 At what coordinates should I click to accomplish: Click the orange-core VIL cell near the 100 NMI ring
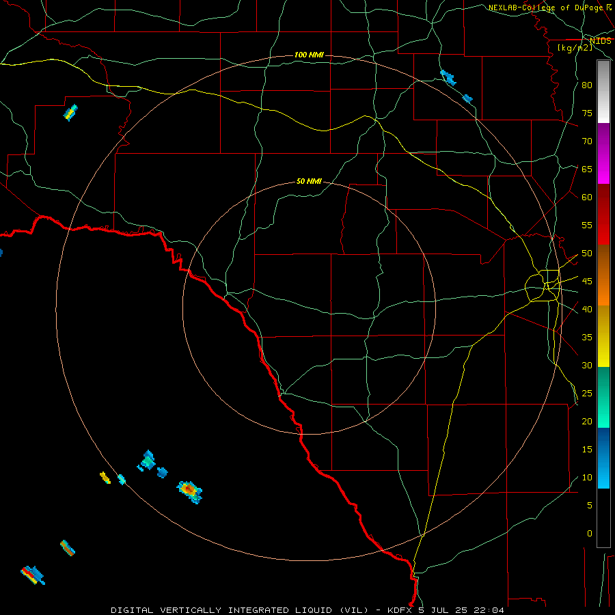pos(189,492)
